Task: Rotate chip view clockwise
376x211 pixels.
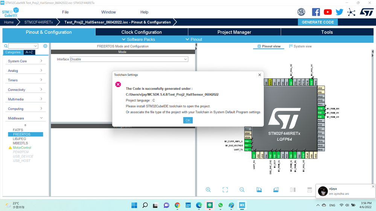Action: (259, 190)
